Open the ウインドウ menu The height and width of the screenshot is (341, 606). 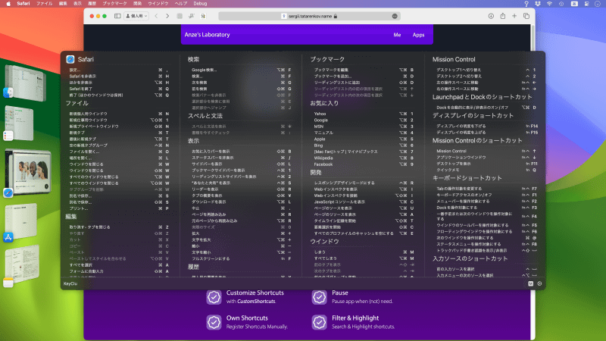coord(158,4)
